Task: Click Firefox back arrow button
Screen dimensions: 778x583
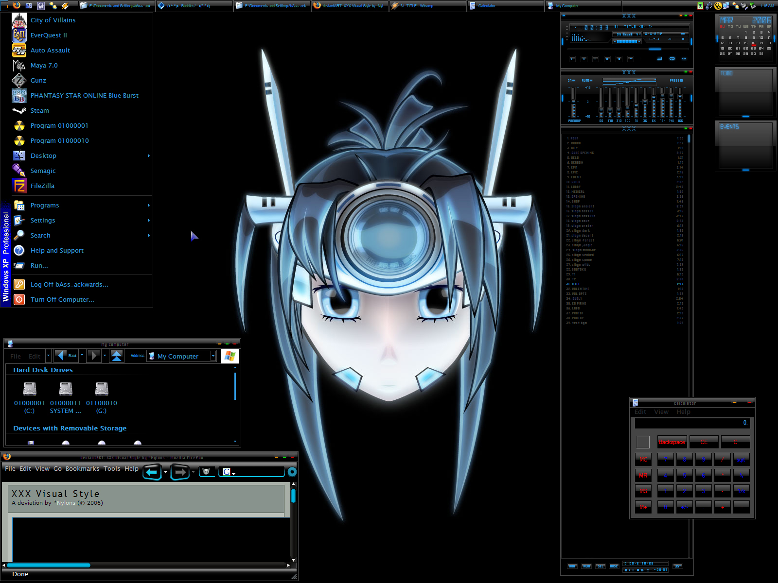Action: click(152, 471)
